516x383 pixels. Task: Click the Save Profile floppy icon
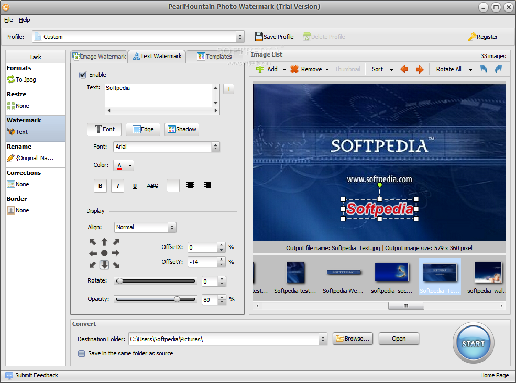point(259,37)
